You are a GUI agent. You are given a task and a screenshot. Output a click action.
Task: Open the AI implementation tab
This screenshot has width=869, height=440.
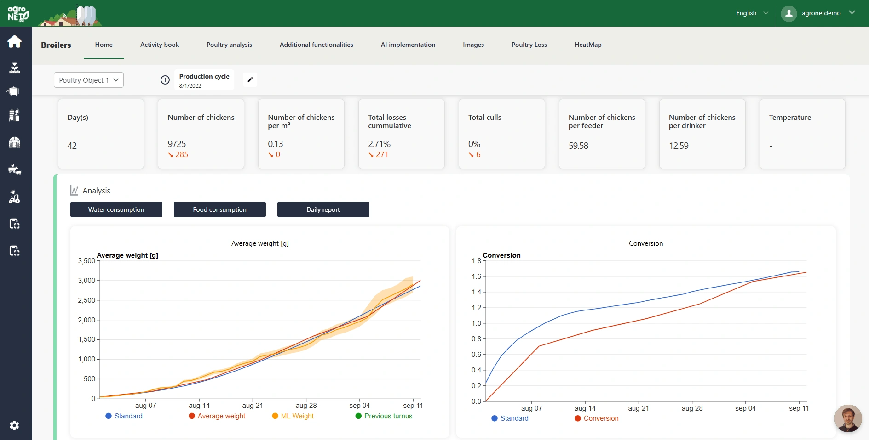408,45
